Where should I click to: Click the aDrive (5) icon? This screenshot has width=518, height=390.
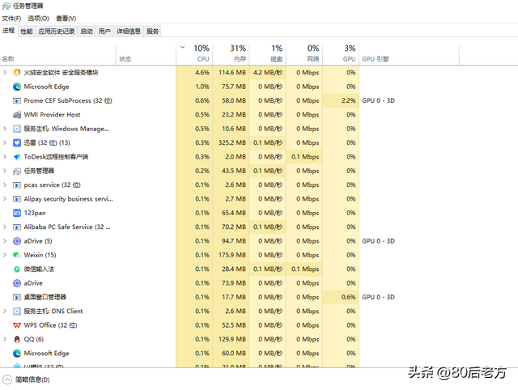[17, 241]
